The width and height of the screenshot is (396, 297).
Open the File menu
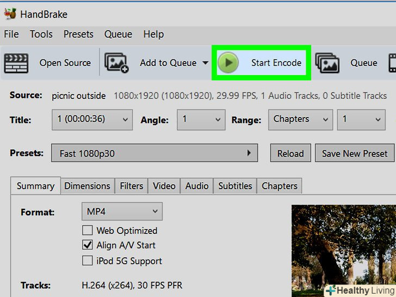[x=11, y=34]
